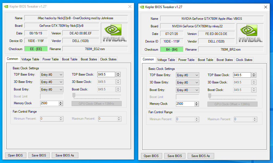Click the app icon in the left title bar
Viewport: 273px width, 163px height.
coord(6,6)
